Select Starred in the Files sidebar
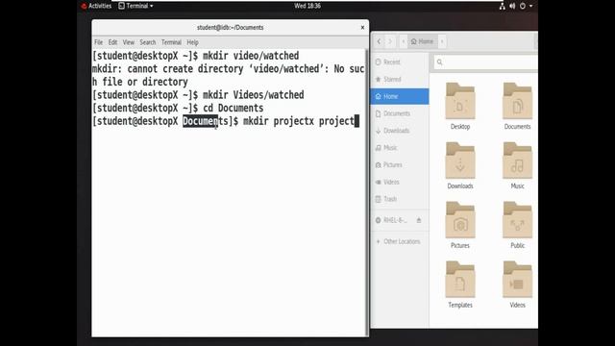 (400, 79)
